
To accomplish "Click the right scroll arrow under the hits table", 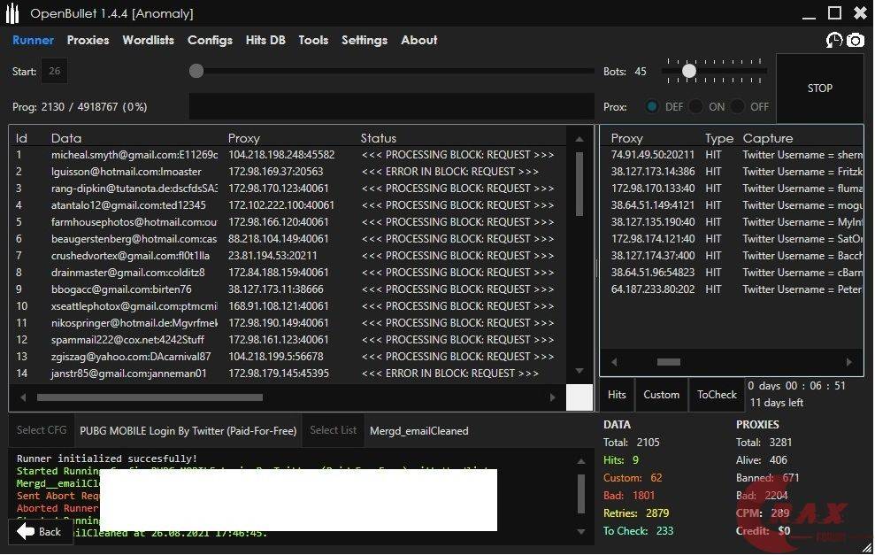I will point(848,362).
